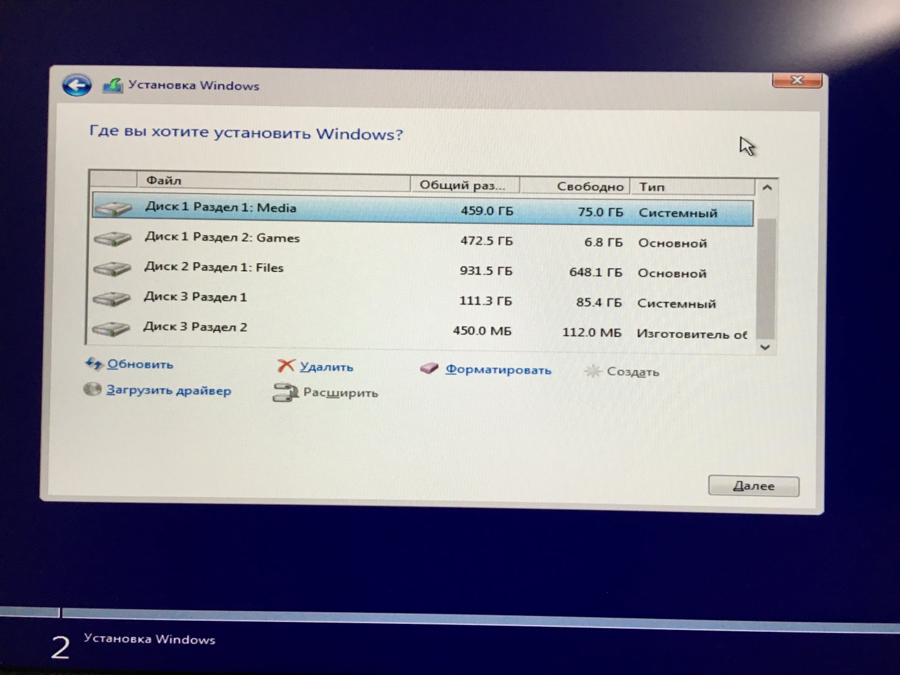Click heading Где вы хотите установить Windows?

[x=246, y=132]
